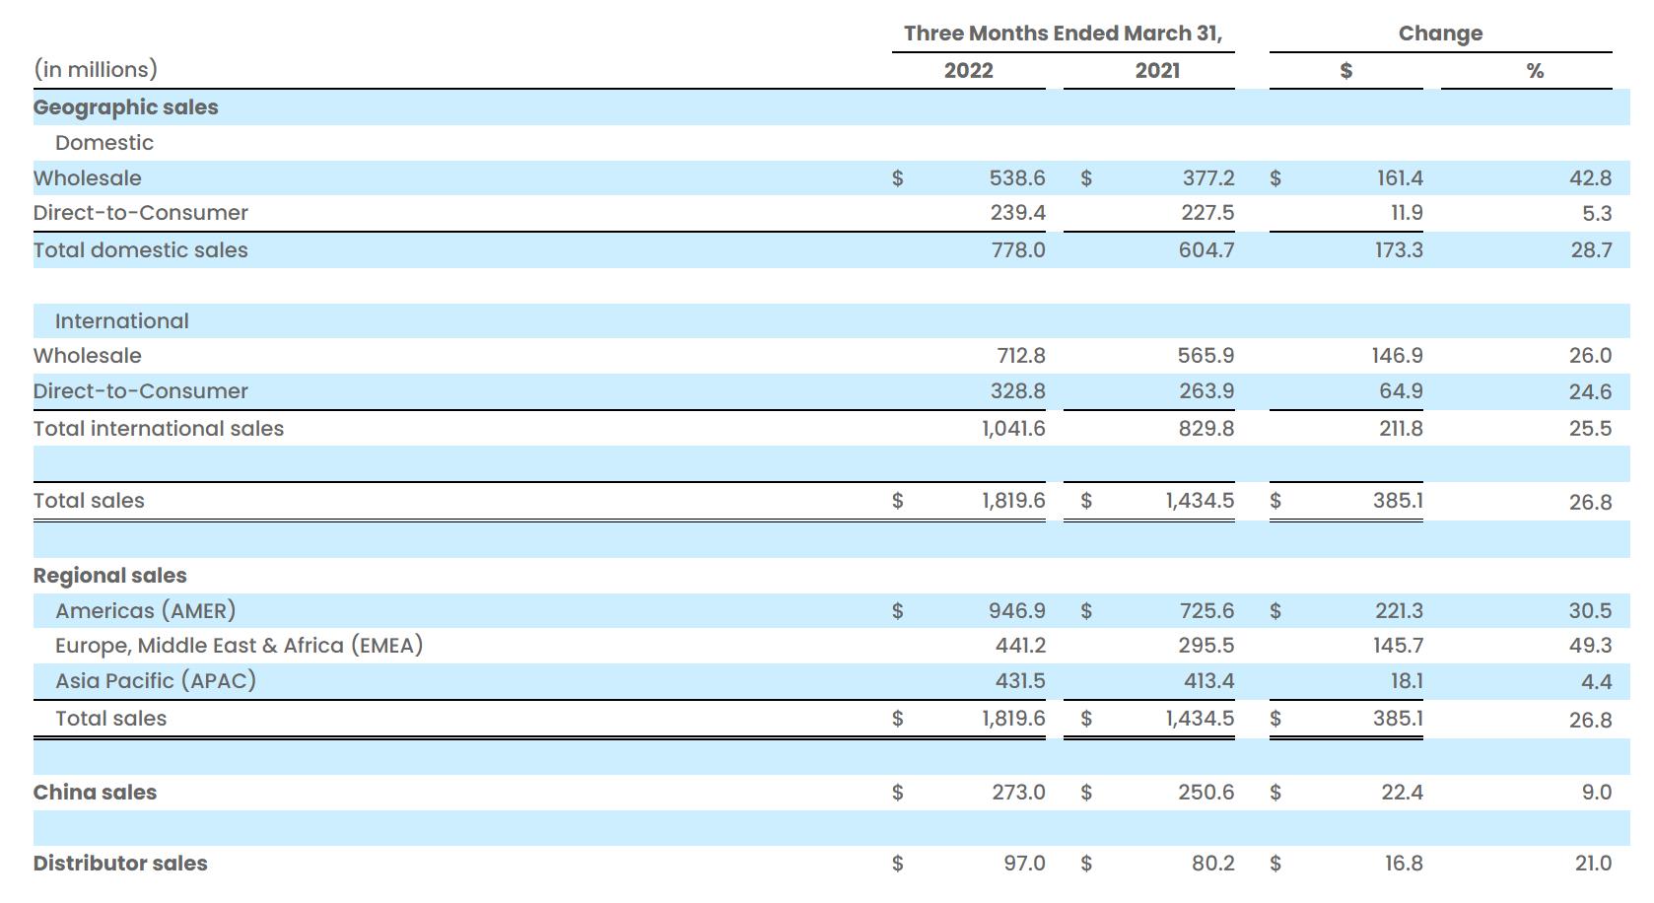Image resolution: width=1654 pixels, height=903 pixels.
Task: Select 'Asia Pacific (APAC)' row label
Action: 156,681
